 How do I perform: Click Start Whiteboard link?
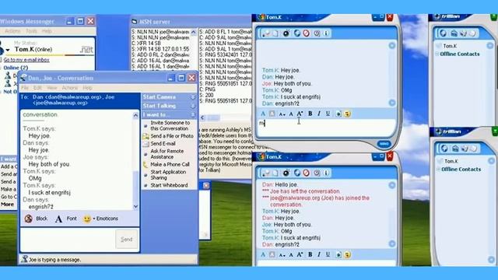(x=169, y=185)
